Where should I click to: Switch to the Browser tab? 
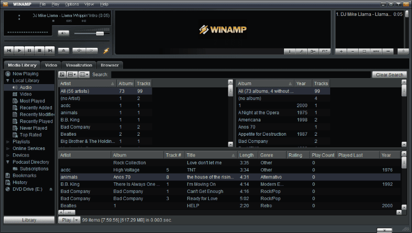109,65
